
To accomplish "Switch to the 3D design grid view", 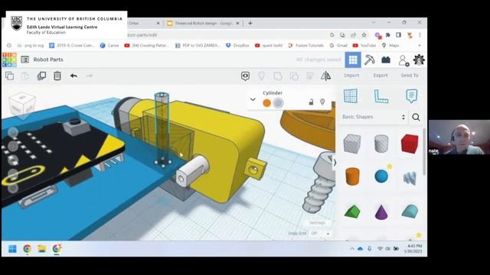I will pos(353,60).
